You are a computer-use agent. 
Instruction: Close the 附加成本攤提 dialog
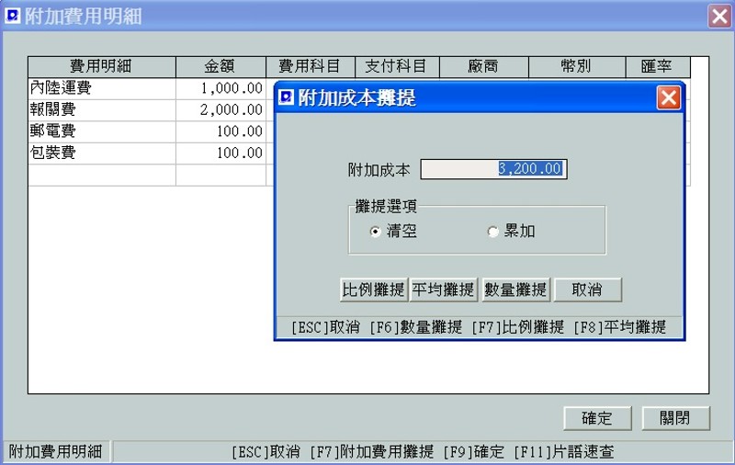point(669,98)
